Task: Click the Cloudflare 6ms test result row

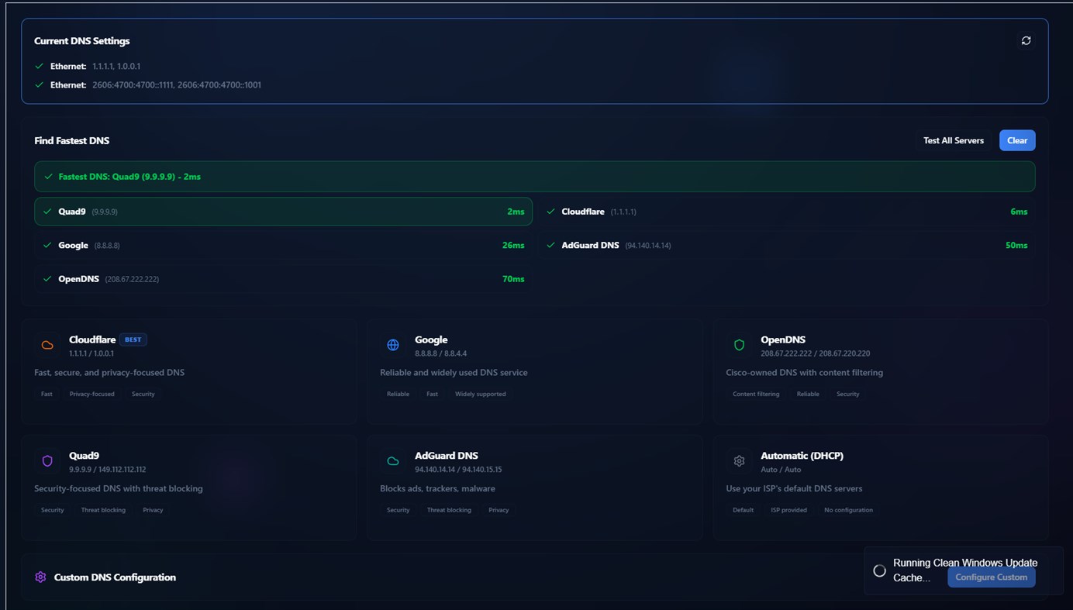Action: pos(786,212)
